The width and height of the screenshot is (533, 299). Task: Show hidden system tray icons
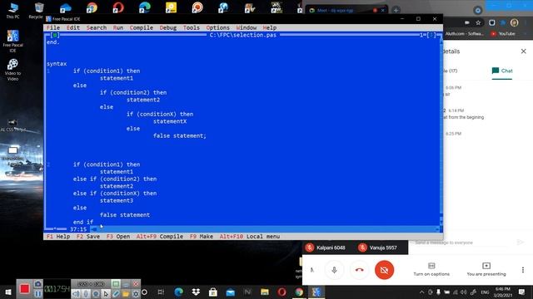(x=422, y=292)
